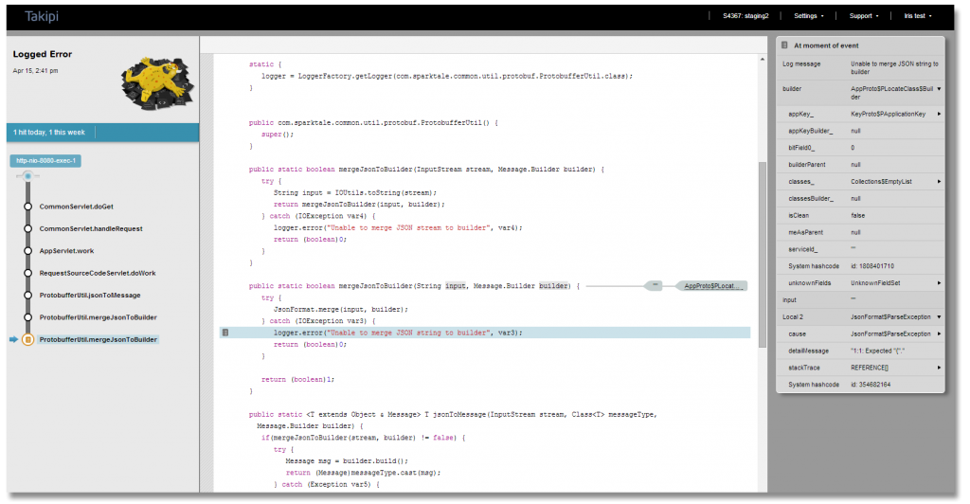The height and width of the screenshot is (504, 970).
Task: Click the log marker icon on the highlighted code line
Action: click(x=225, y=333)
